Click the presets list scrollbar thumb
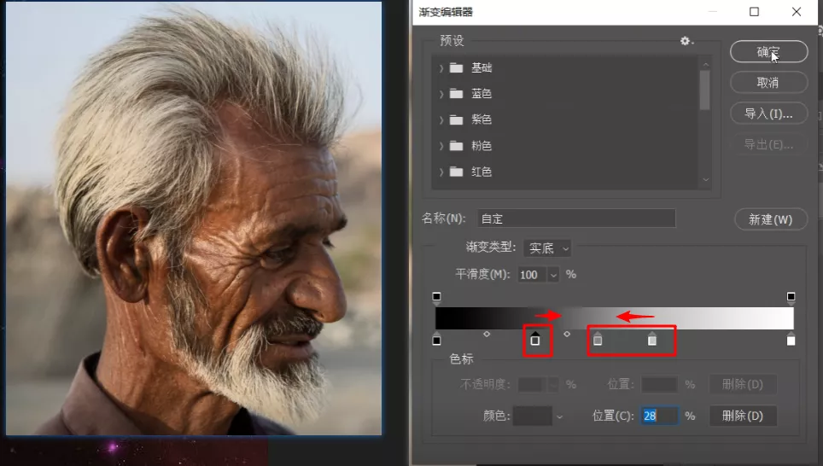823x466 pixels. point(705,90)
